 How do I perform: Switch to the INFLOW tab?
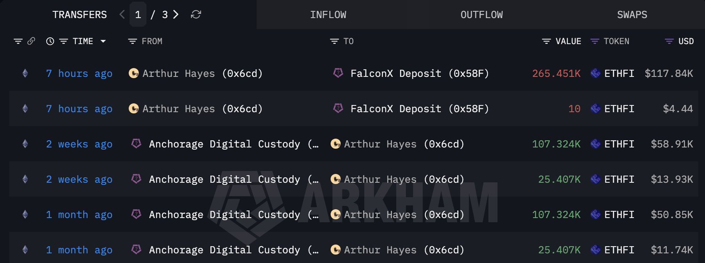(x=328, y=15)
